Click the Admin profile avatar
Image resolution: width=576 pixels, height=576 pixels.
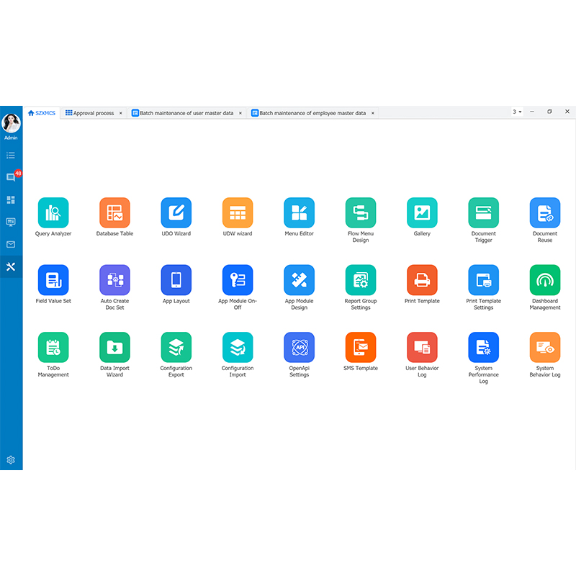pos(10,122)
